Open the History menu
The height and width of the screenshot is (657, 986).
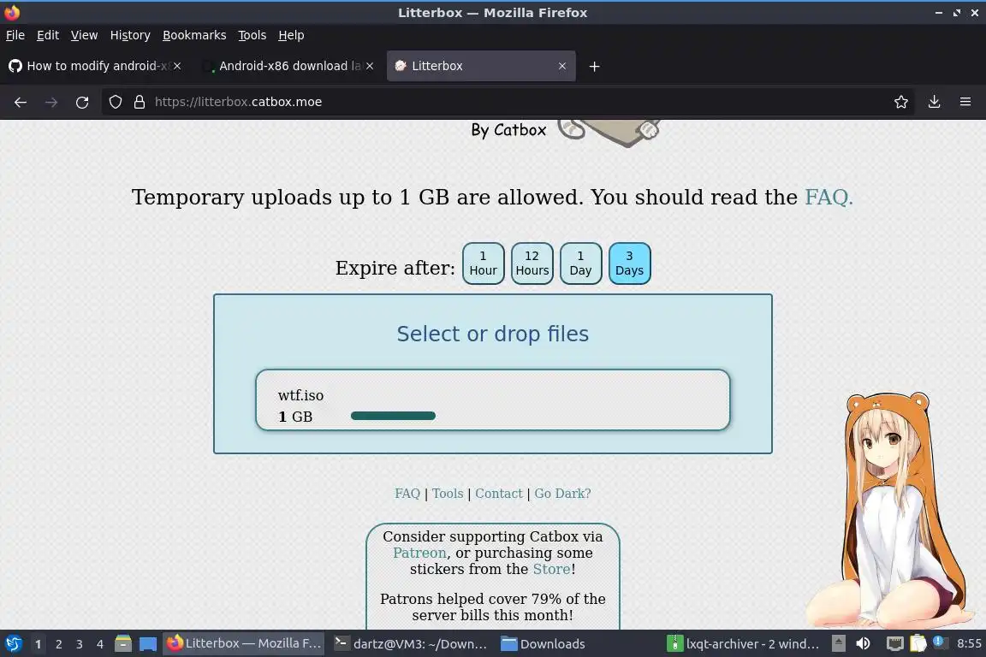130,35
